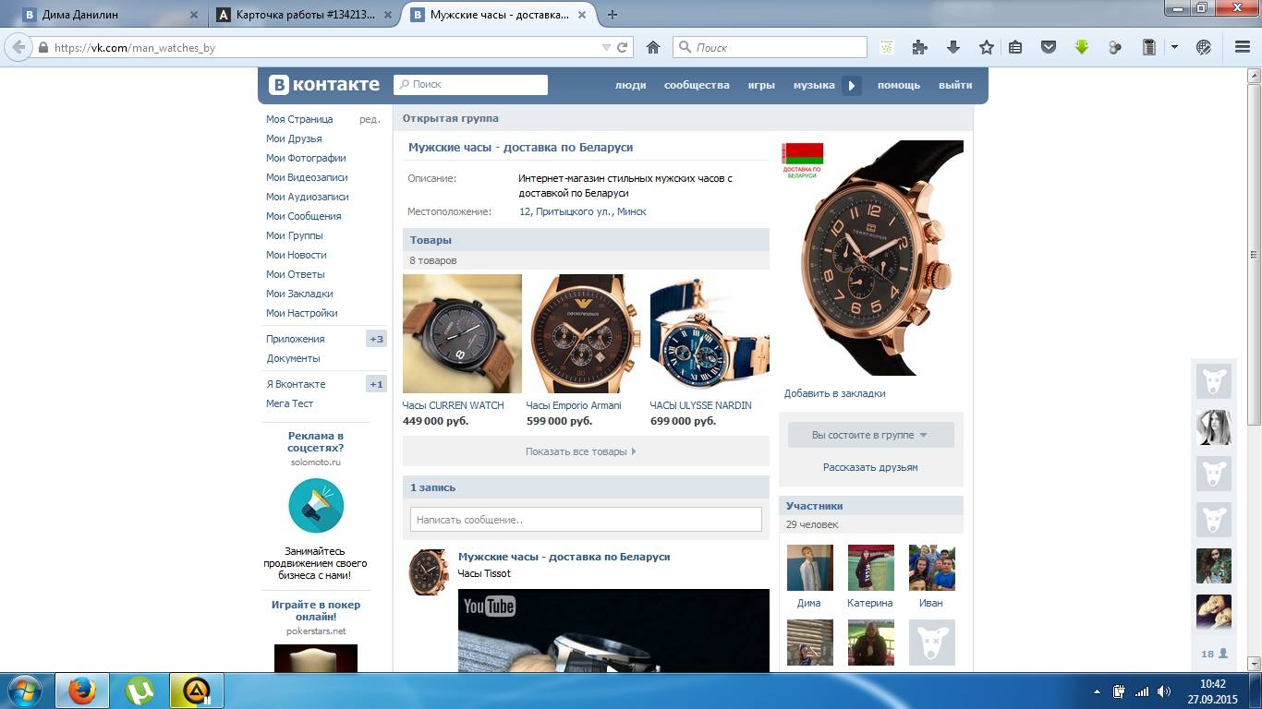Open 'Мои Аудиозаписи' in sidebar
The image size is (1262, 709).
pyautogui.click(x=308, y=197)
